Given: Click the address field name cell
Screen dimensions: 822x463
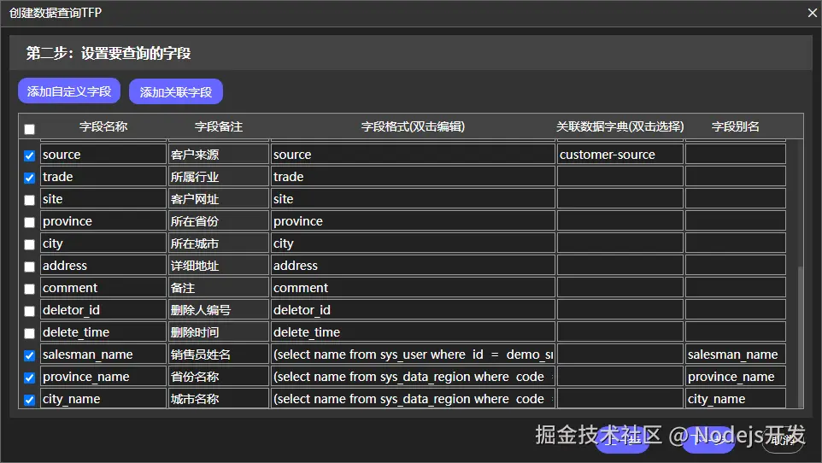Looking at the screenshot, I should click(103, 266).
